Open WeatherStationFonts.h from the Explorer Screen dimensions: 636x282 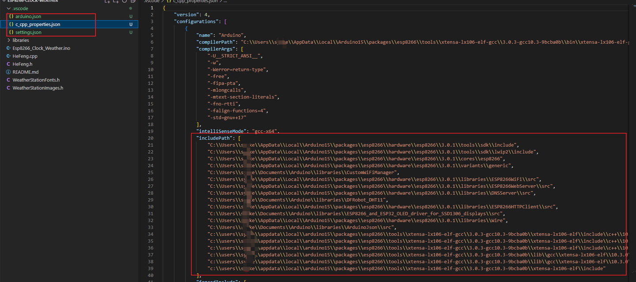(x=35, y=80)
